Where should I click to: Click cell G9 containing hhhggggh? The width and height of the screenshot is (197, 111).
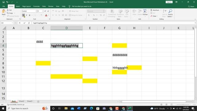coord(119,68)
